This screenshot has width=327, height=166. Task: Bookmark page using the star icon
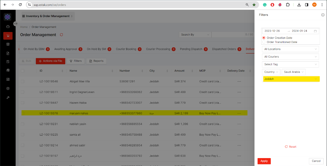pos(254,5)
